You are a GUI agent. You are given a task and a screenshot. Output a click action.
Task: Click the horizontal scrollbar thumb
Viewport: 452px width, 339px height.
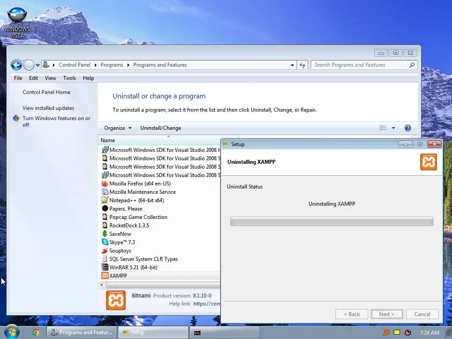pos(163,285)
